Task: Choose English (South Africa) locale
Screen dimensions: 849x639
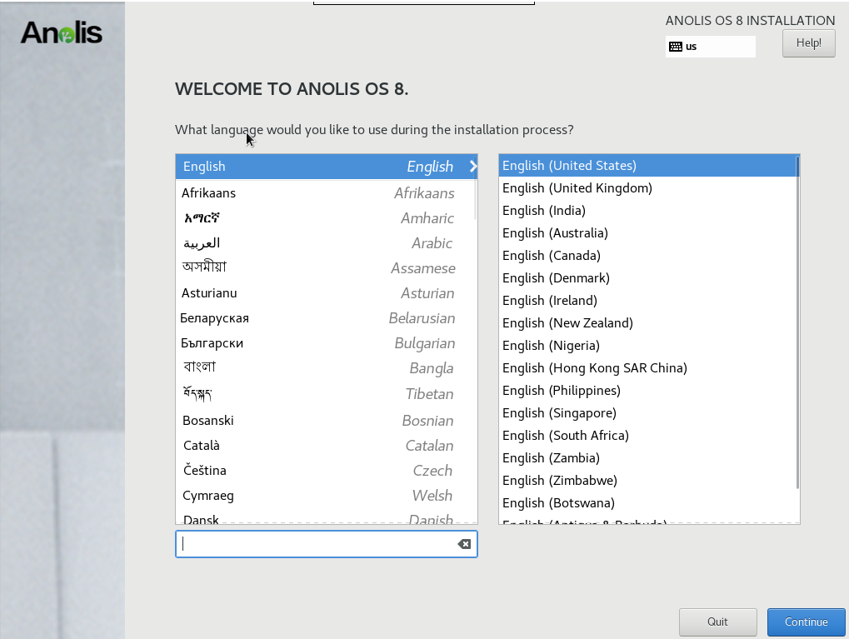Action: 647,435
